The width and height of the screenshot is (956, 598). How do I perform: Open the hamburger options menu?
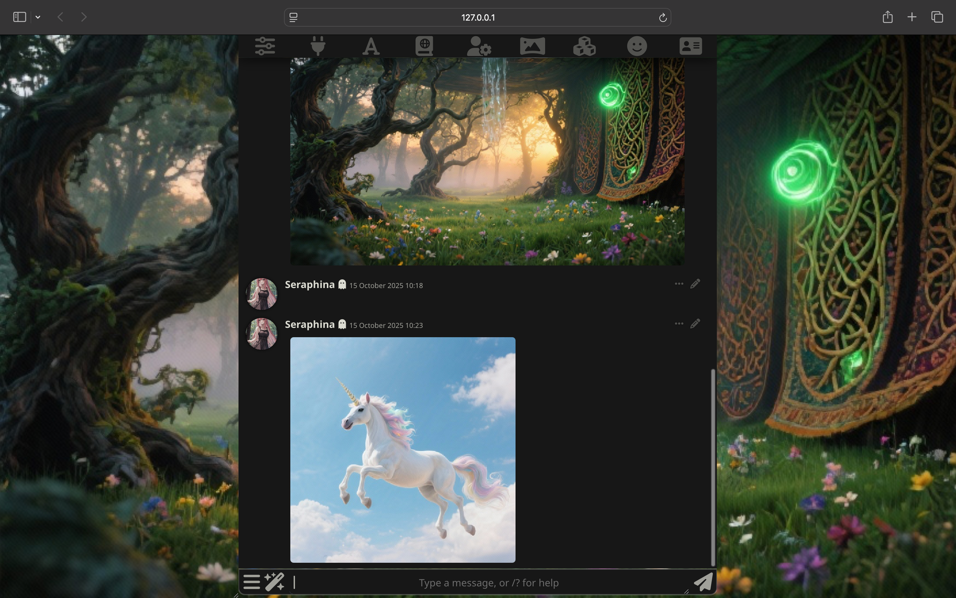(251, 582)
